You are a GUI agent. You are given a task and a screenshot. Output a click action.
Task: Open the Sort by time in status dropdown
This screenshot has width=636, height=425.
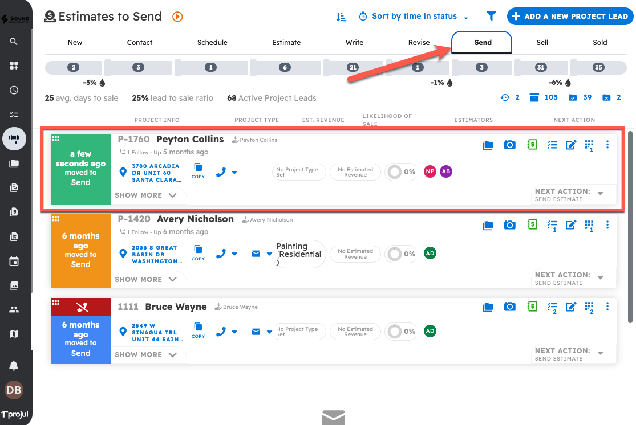[414, 17]
